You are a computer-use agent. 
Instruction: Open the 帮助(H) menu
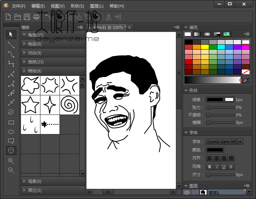point(116,6)
